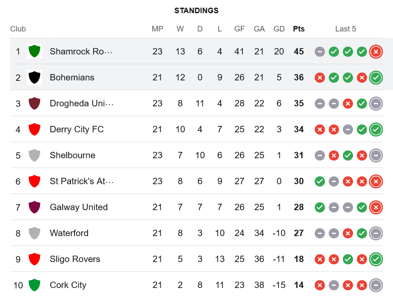Sort by the Pts column header

[x=299, y=29]
